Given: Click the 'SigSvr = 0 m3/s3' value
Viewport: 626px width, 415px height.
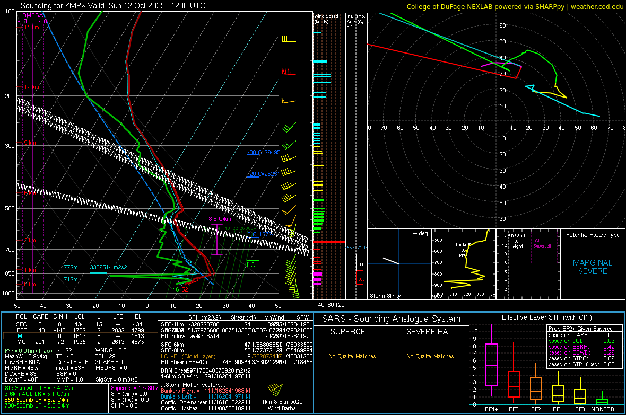Looking at the screenshot, I should [x=117, y=379].
